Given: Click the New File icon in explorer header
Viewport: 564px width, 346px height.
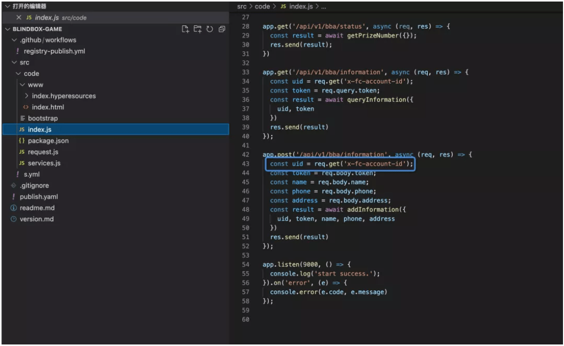Looking at the screenshot, I should click(185, 29).
